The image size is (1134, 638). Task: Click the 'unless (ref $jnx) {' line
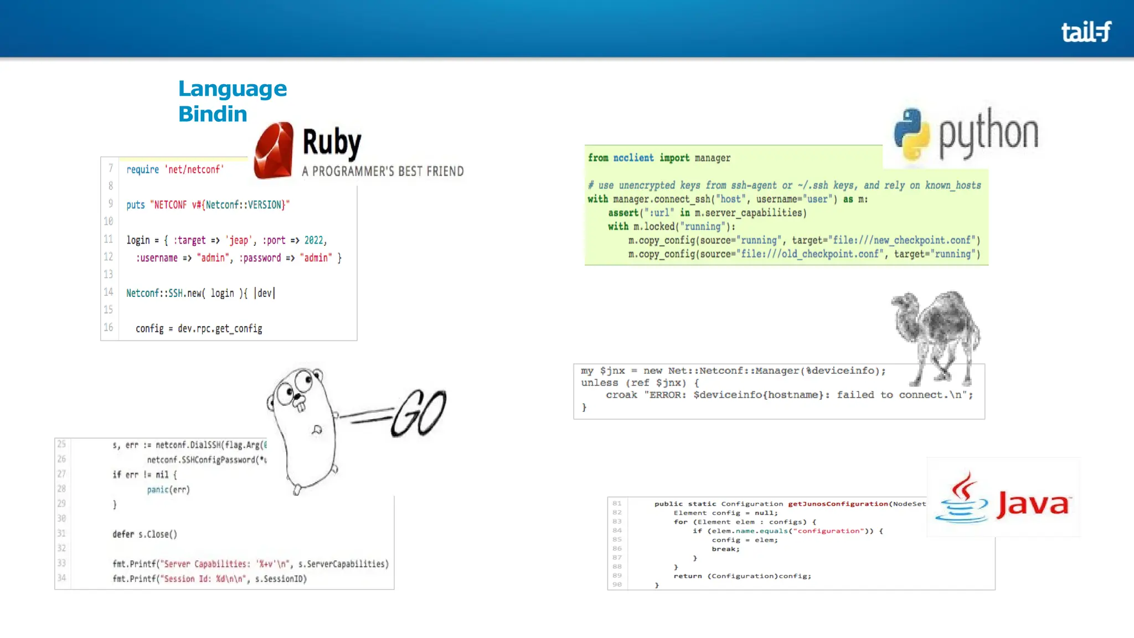point(640,383)
